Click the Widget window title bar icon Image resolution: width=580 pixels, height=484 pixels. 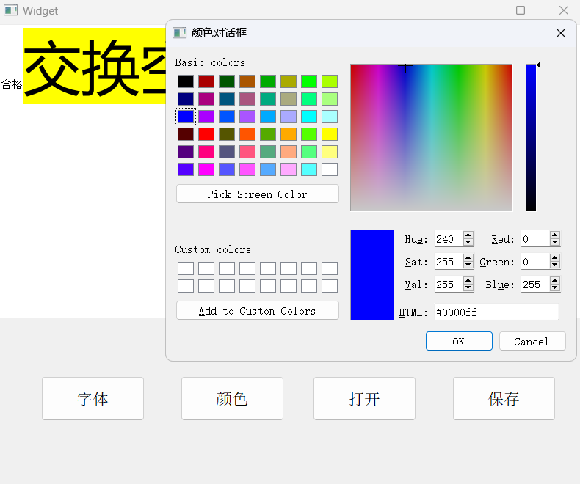click(x=10, y=10)
